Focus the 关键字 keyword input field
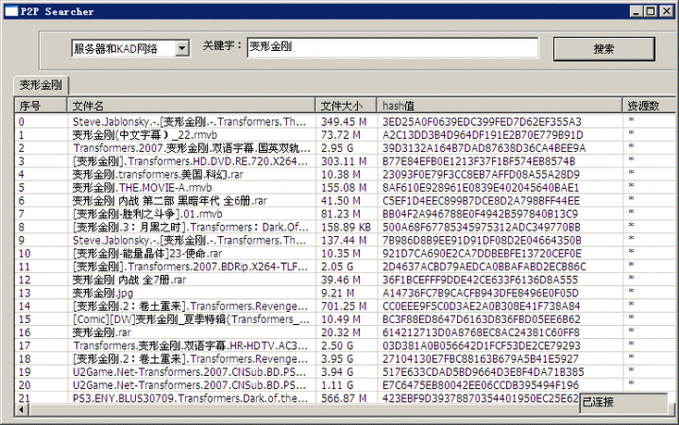The height and width of the screenshot is (425, 679). (393, 47)
